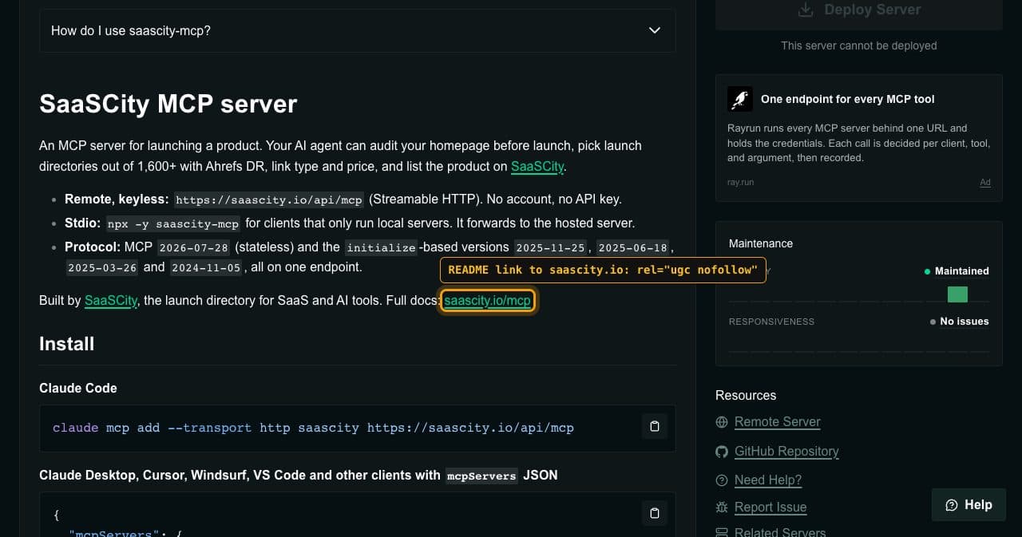This screenshot has width=1022, height=537.
Task: Open the Related Servers link
Action: pos(780,532)
